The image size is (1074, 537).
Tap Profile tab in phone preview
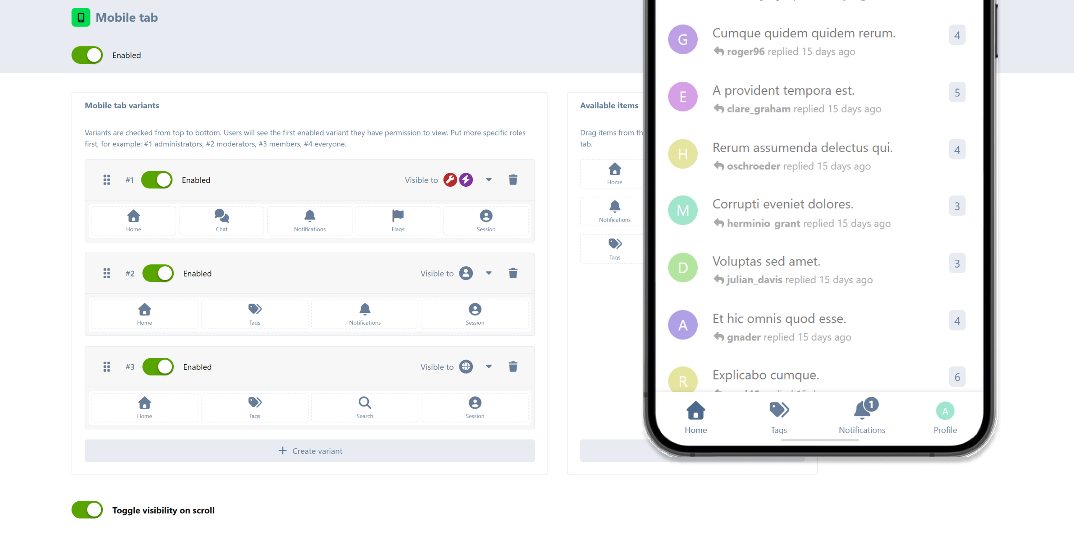coord(945,417)
